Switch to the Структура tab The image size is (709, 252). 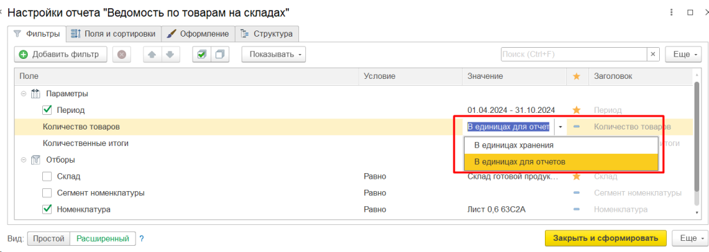[267, 33]
